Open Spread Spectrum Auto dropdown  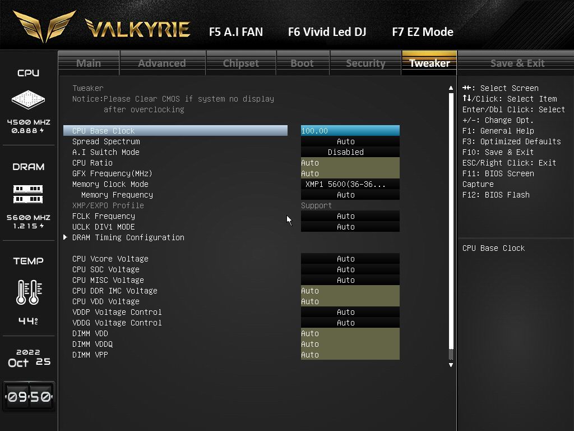pyautogui.click(x=350, y=141)
